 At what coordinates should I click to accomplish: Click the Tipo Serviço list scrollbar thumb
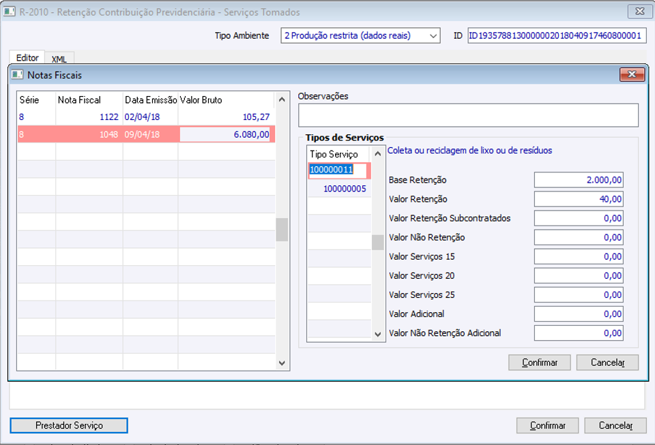click(x=377, y=243)
